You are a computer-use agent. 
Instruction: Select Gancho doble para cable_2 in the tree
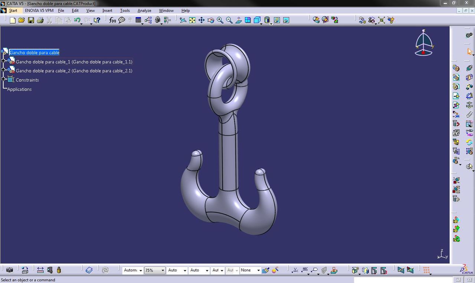click(74, 71)
